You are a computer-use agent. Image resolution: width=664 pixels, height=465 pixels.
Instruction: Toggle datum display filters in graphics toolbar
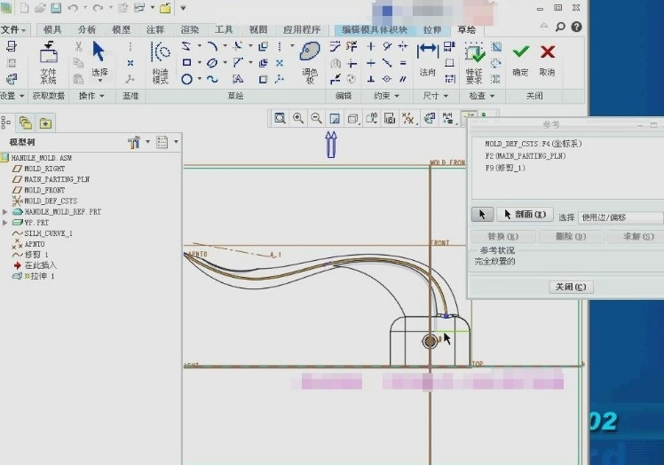tap(408, 118)
